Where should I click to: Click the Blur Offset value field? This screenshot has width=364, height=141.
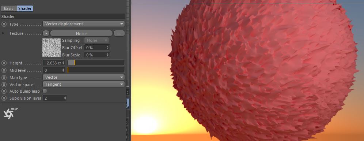95,48
